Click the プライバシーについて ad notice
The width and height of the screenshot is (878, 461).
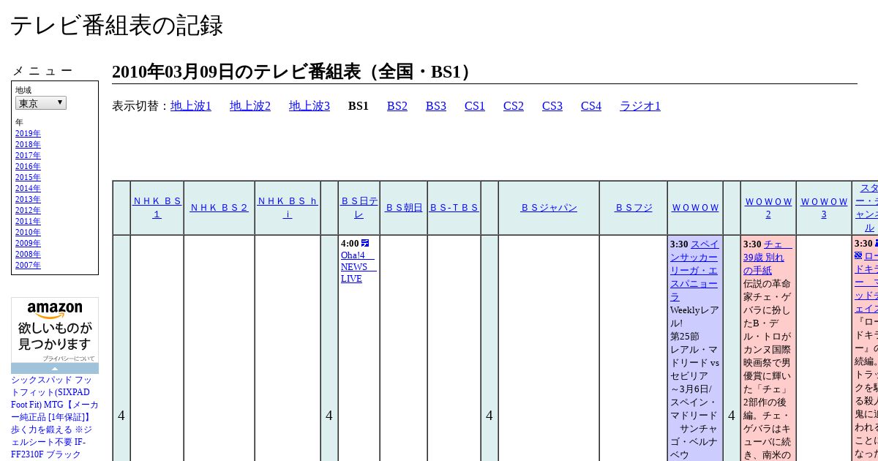pos(68,359)
